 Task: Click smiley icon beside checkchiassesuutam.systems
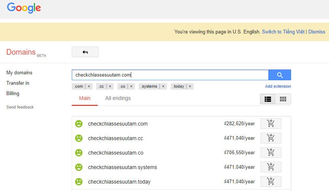79,167
